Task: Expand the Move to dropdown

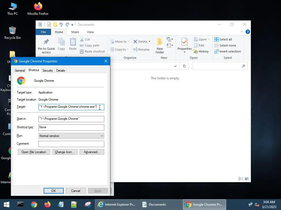Action: [128, 42]
